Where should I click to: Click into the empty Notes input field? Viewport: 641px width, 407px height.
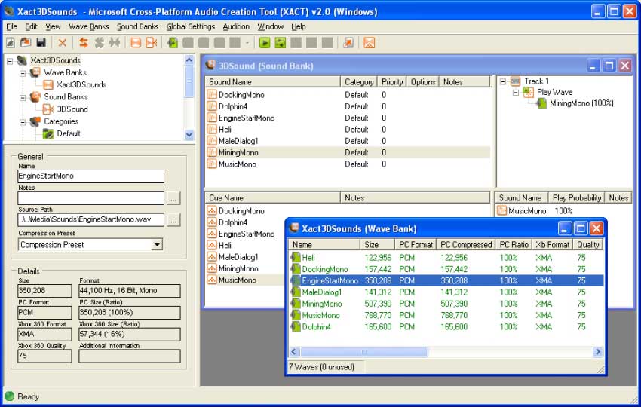click(x=90, y=198)
